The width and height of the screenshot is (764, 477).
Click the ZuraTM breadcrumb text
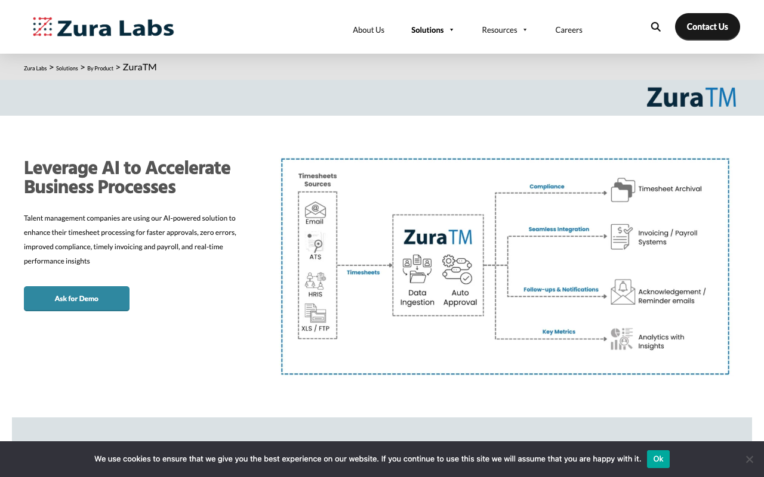[x=140, y=67]
